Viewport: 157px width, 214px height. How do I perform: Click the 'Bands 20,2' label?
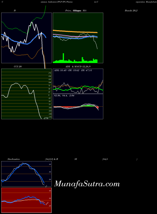coord(131,10)
